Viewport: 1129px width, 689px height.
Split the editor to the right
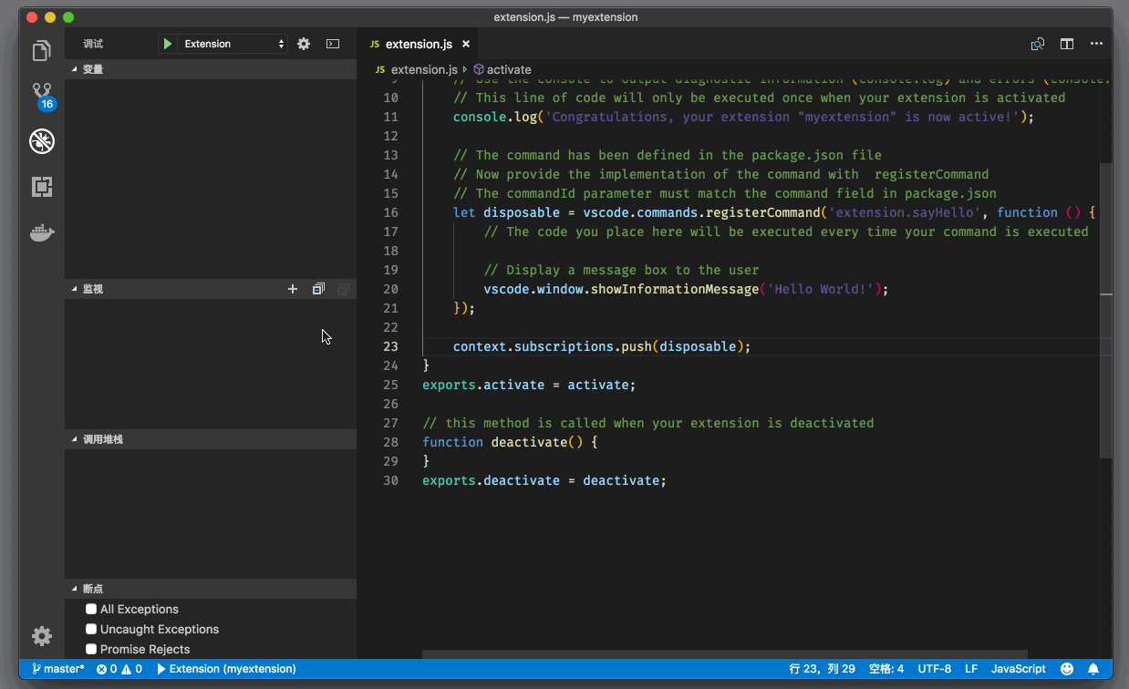coord(1066,44)
